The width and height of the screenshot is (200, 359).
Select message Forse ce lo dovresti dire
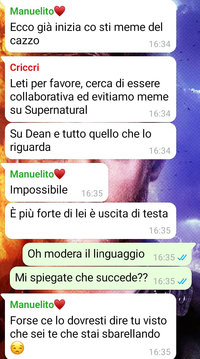point(90,326)
